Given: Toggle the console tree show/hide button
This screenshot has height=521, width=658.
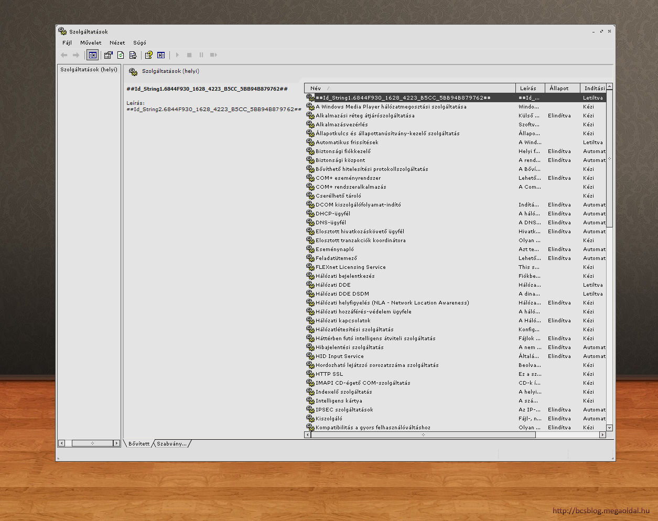Looking at the screenshot, I should (92, 55).
